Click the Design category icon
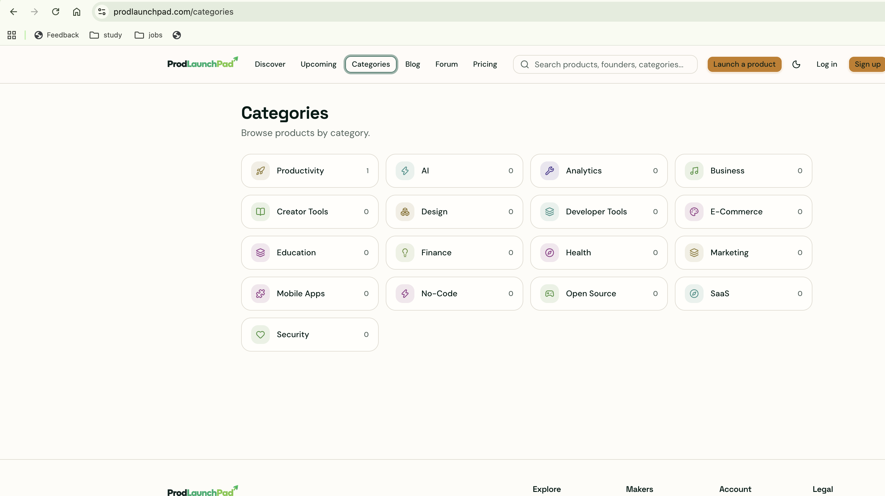The height and width of the screenshot is (496, 885). pyautogui.click(x=405, y=211)
